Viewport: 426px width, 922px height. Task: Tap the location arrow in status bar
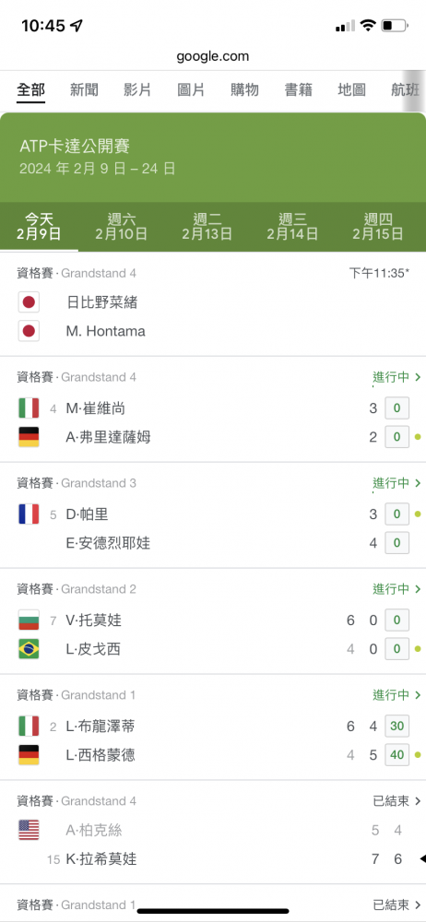click(77, 25)
